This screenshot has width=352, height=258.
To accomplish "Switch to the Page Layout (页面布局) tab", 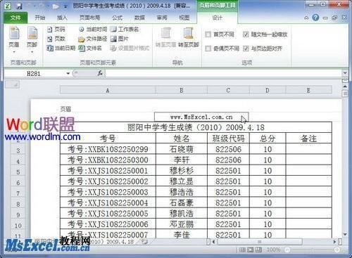I will [x=89, y=18].
